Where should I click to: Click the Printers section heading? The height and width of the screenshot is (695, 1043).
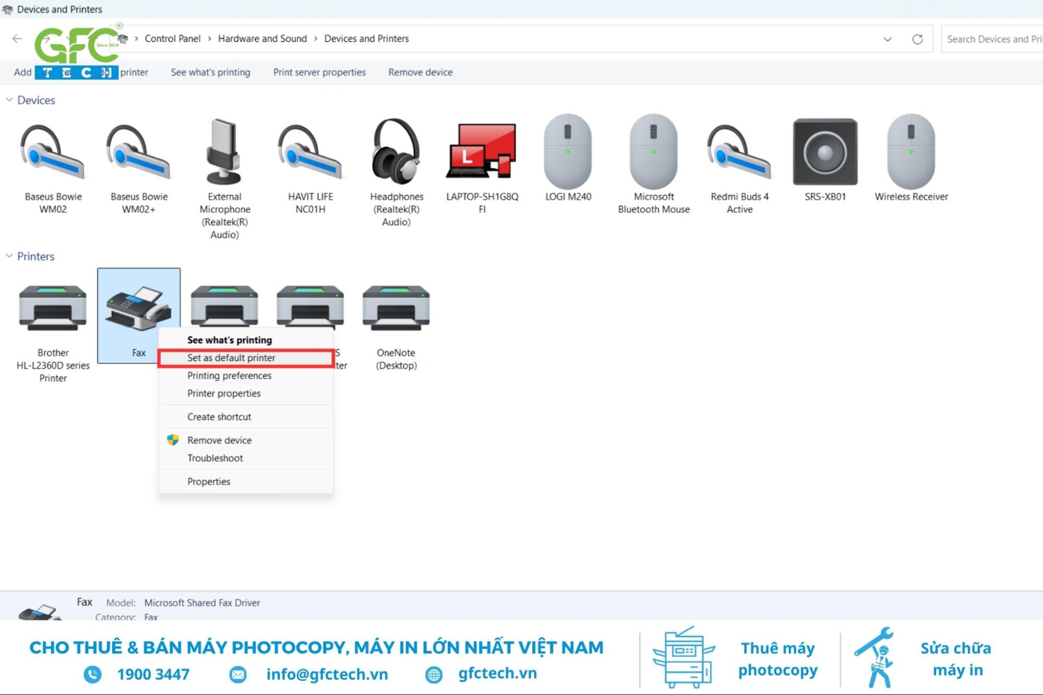[36, 256]
